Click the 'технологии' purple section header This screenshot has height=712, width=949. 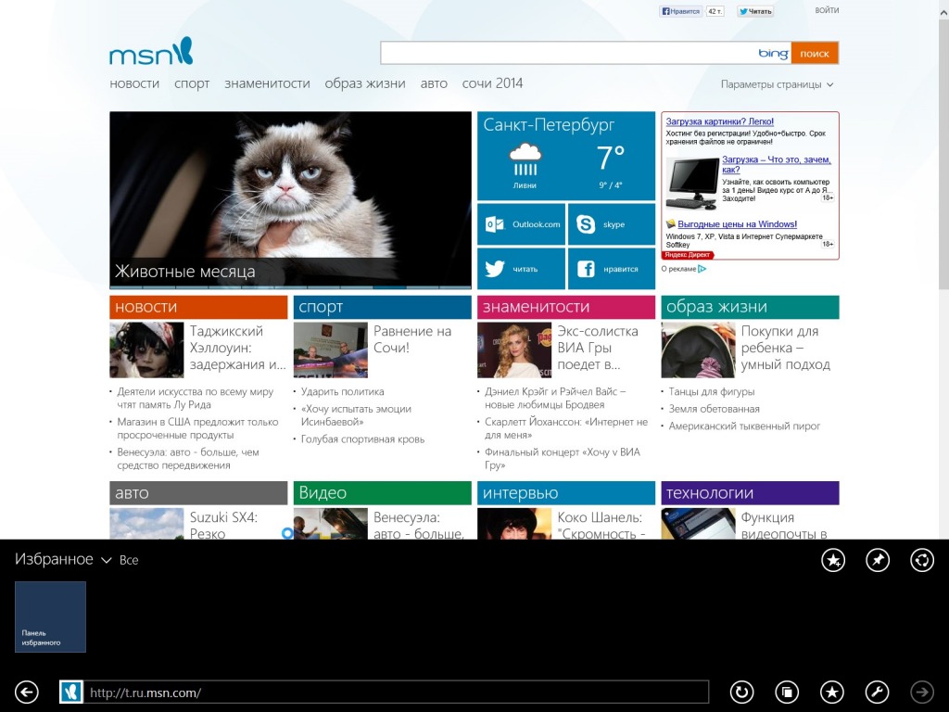[x=751, y=493]
